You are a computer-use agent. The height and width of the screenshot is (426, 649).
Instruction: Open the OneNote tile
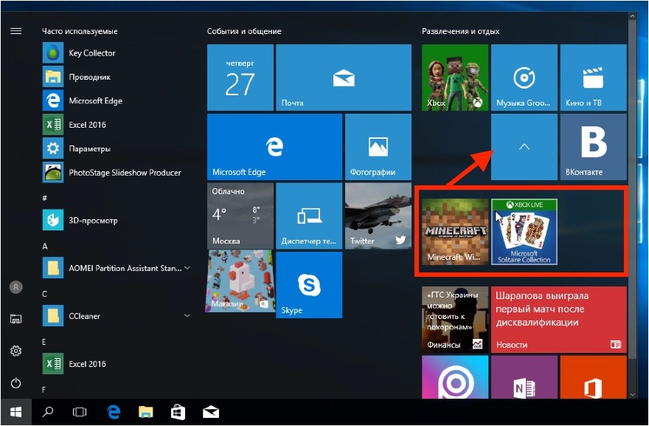click(x=524, y=377)
